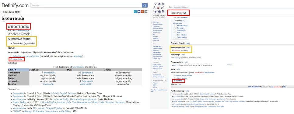Open the Français language link

pos(155,83)
